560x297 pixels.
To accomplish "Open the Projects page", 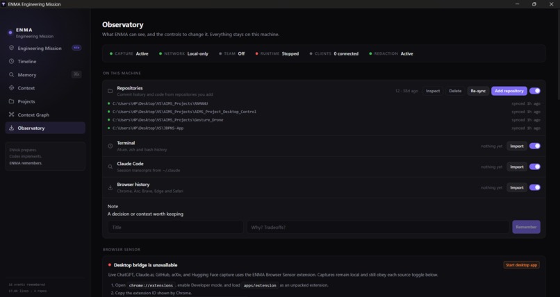I will click(45, 101).
